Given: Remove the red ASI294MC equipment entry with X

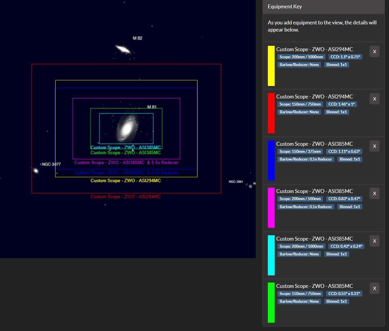Looking at the screenshot, I should point(374,99).
